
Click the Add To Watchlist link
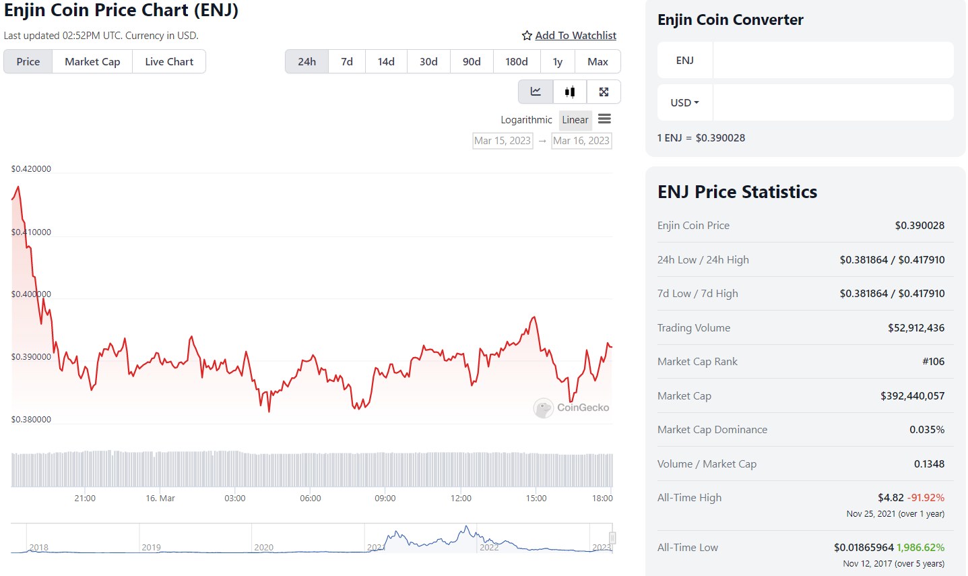[x=576, y=36]
